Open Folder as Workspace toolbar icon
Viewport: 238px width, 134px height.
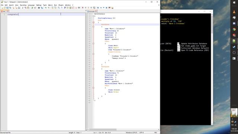click(76, 7)
